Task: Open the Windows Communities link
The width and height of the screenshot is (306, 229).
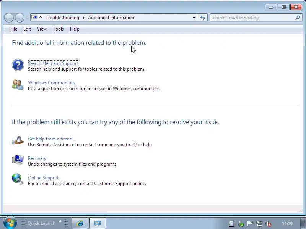Action: click(52, 83)
